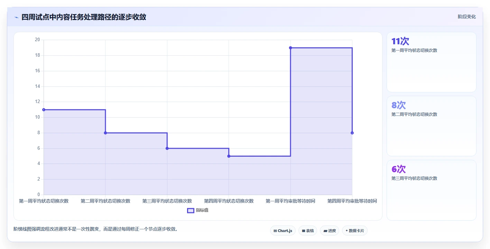
Task: Open the 11次 first-week summary card
Action: [x=431, y=62]
